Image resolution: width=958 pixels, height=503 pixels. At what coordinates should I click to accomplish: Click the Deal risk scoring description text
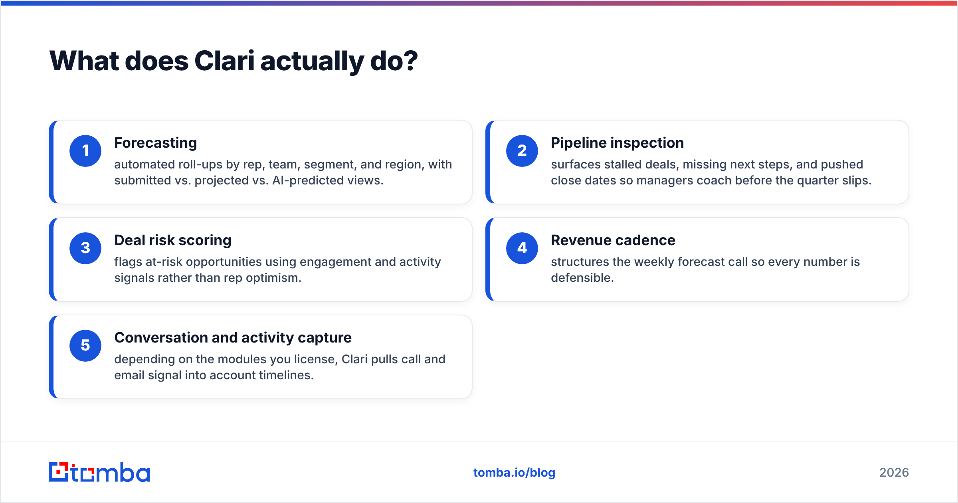click(277, 270)
